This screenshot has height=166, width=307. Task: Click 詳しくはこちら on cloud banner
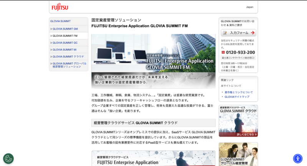pyautogui.click(x=247, y=134)
